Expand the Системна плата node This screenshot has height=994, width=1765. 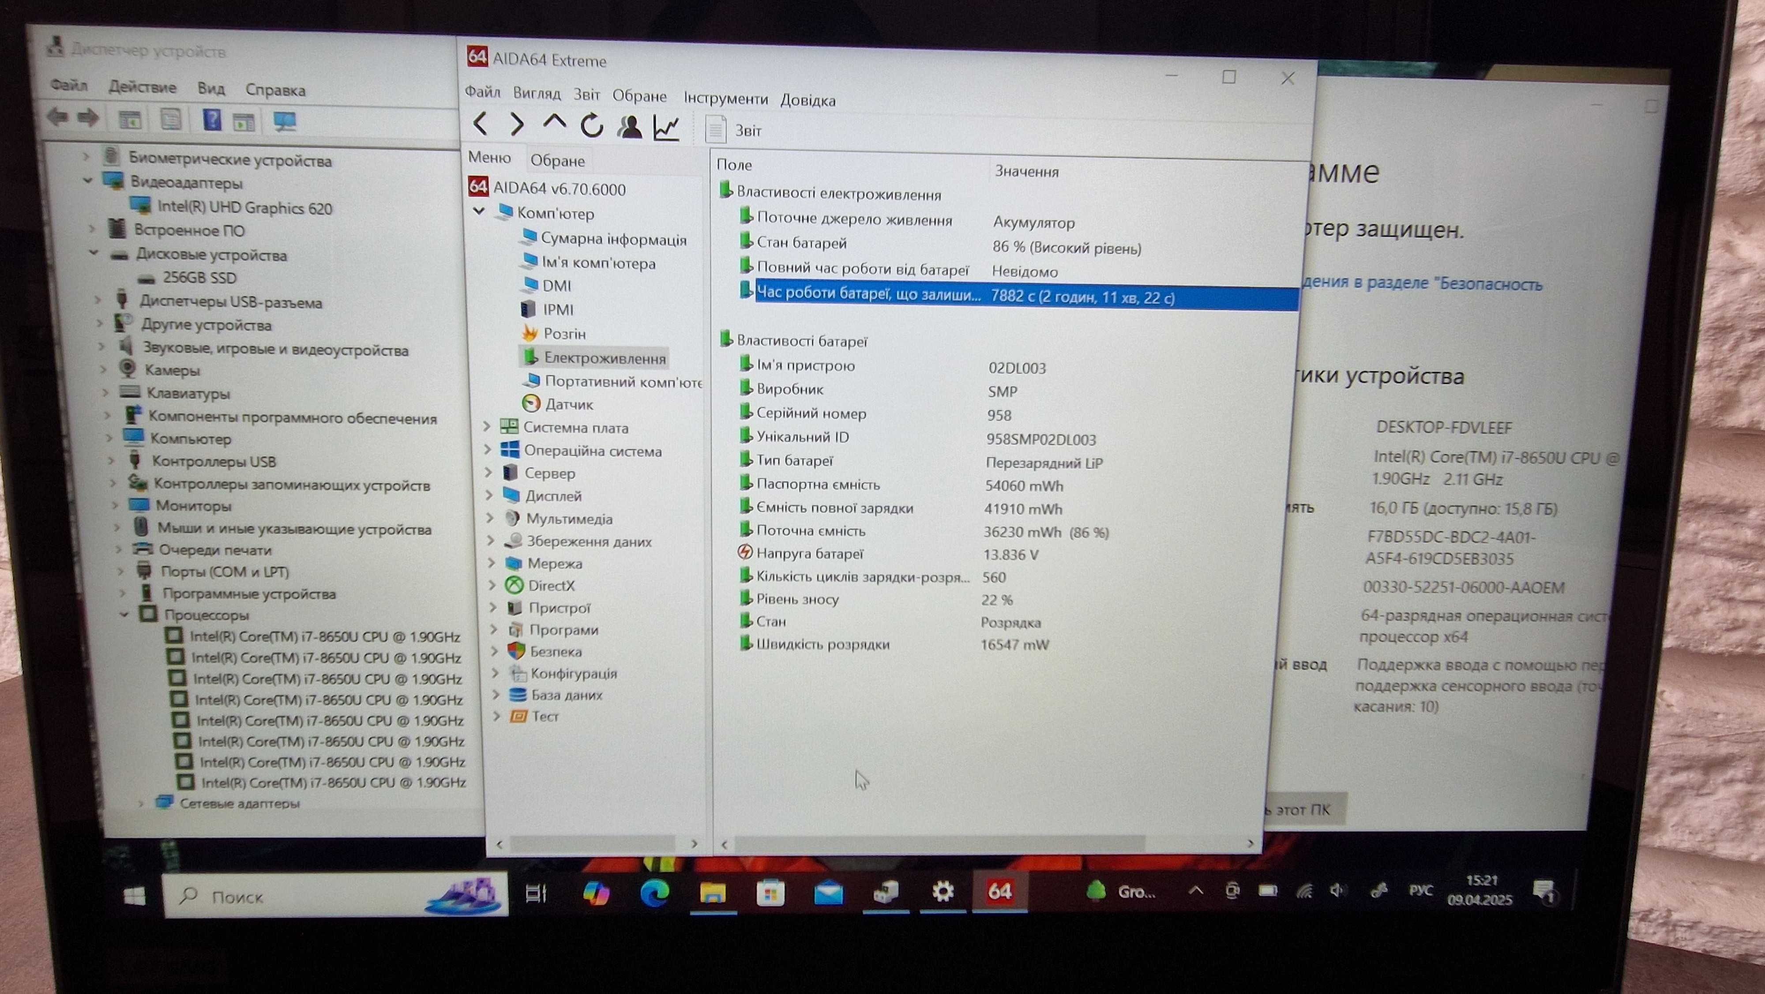[486, 426]
